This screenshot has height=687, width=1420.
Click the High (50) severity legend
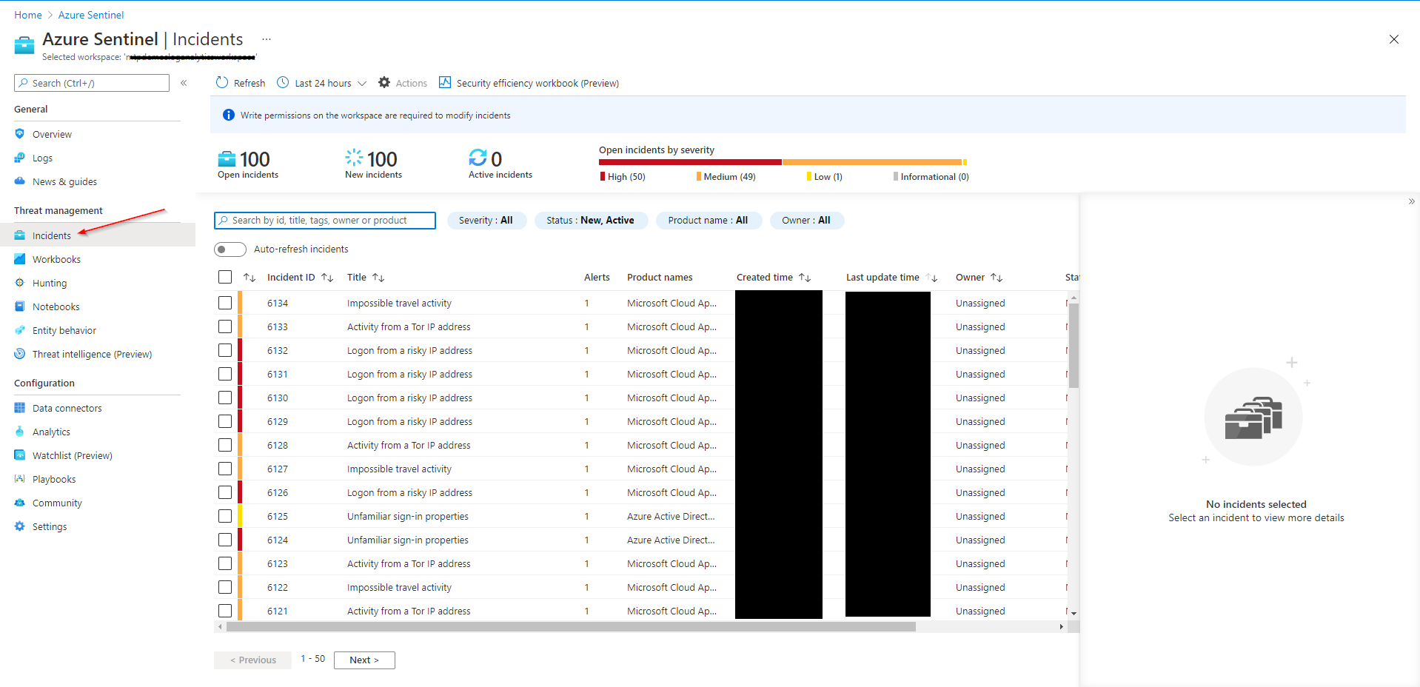click(x=623, y=177)
